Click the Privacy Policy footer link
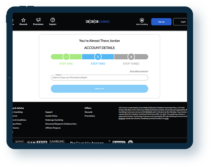This screenshot has height=167, width=211. pyautogui.click(x=17, y=124)
